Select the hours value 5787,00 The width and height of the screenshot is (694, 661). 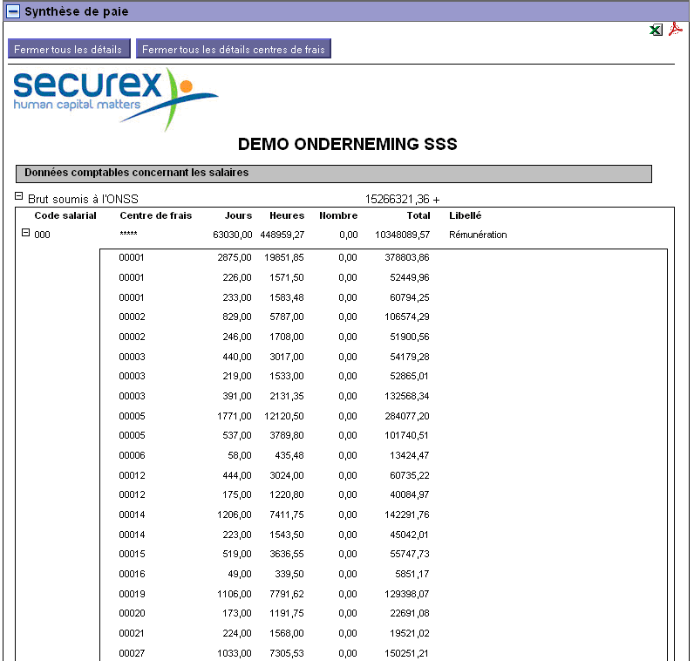pos(287,317)
